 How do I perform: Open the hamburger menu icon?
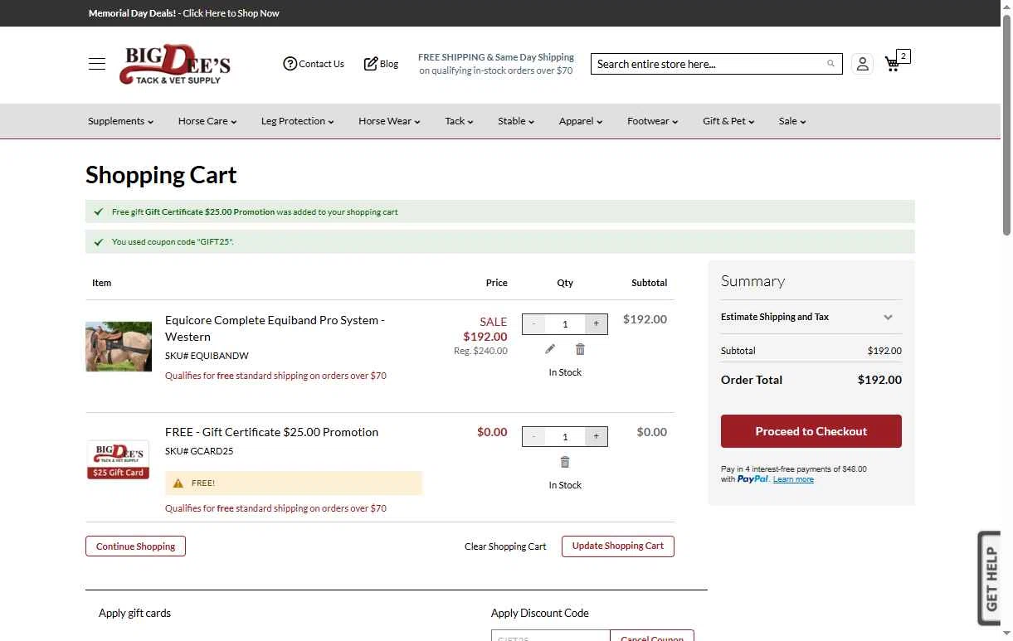(97, 64)
